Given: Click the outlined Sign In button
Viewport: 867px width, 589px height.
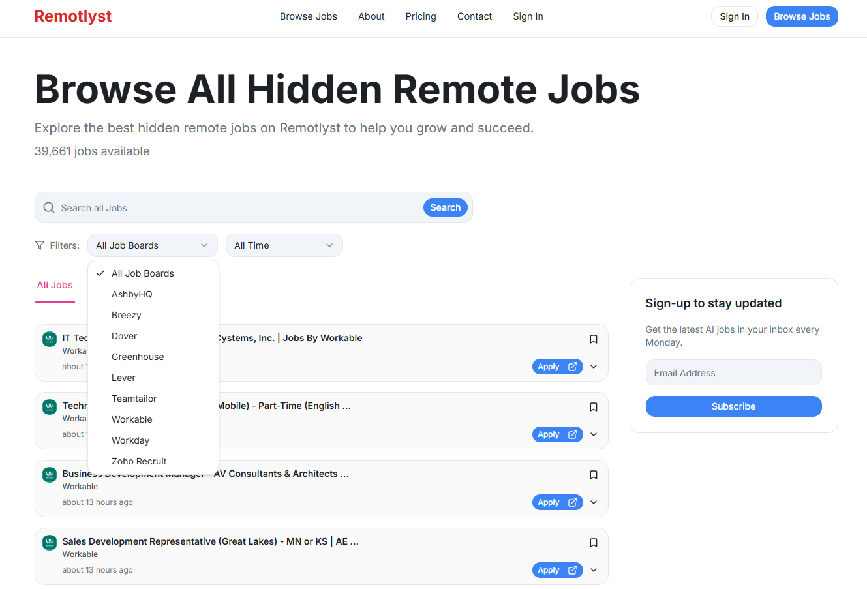Looking at the screenshot, I should click(x=735, y=16).
